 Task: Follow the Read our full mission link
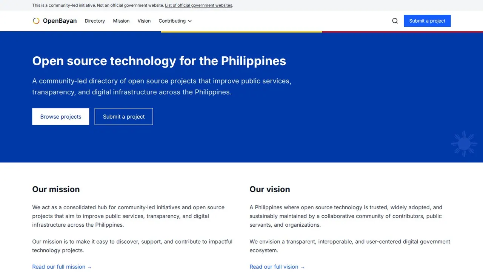(x=62, y=267)
